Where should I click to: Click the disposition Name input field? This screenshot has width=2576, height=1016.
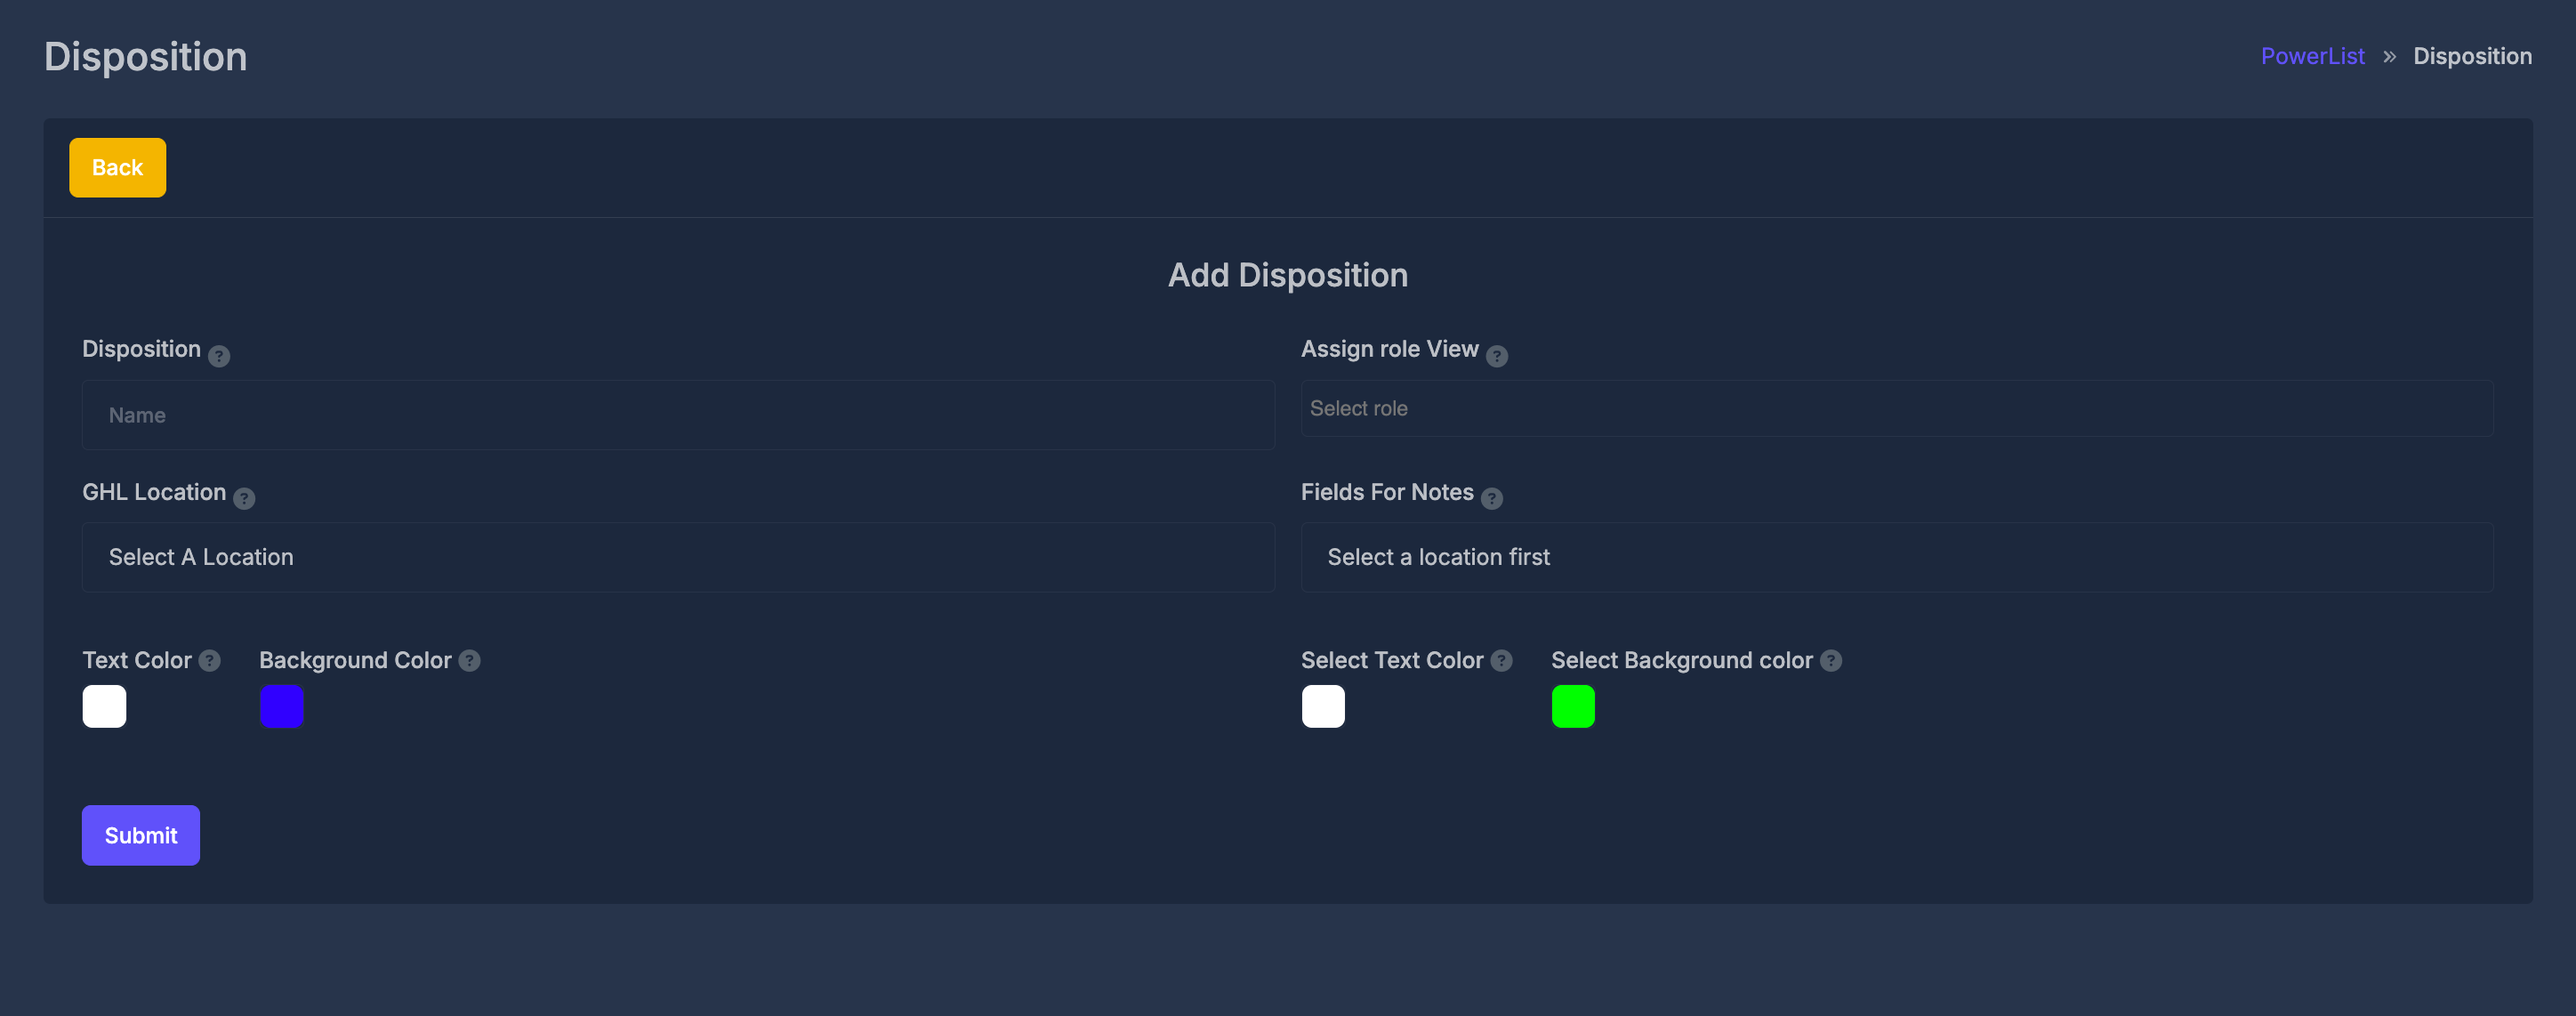point(678,414)
